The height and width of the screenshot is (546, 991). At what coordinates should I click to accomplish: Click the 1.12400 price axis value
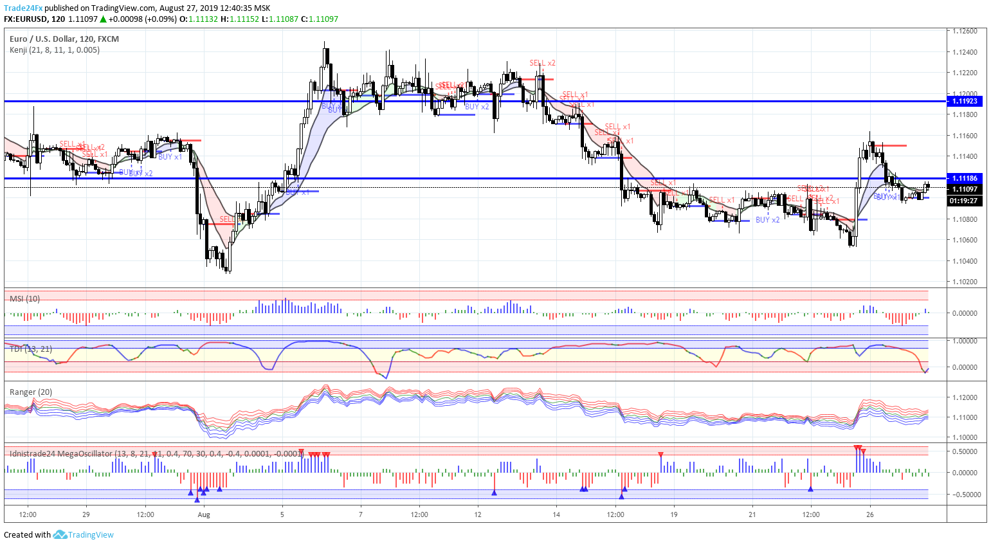pos(965,52)
